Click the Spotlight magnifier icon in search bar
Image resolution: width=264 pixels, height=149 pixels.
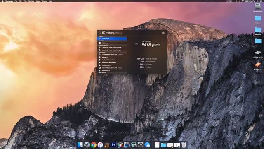click(100, 33)
